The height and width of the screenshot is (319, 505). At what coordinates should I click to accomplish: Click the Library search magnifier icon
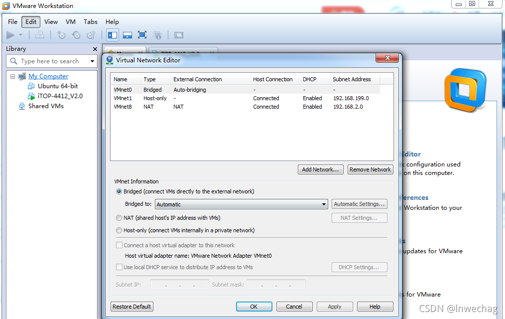(x=13, y=61)
